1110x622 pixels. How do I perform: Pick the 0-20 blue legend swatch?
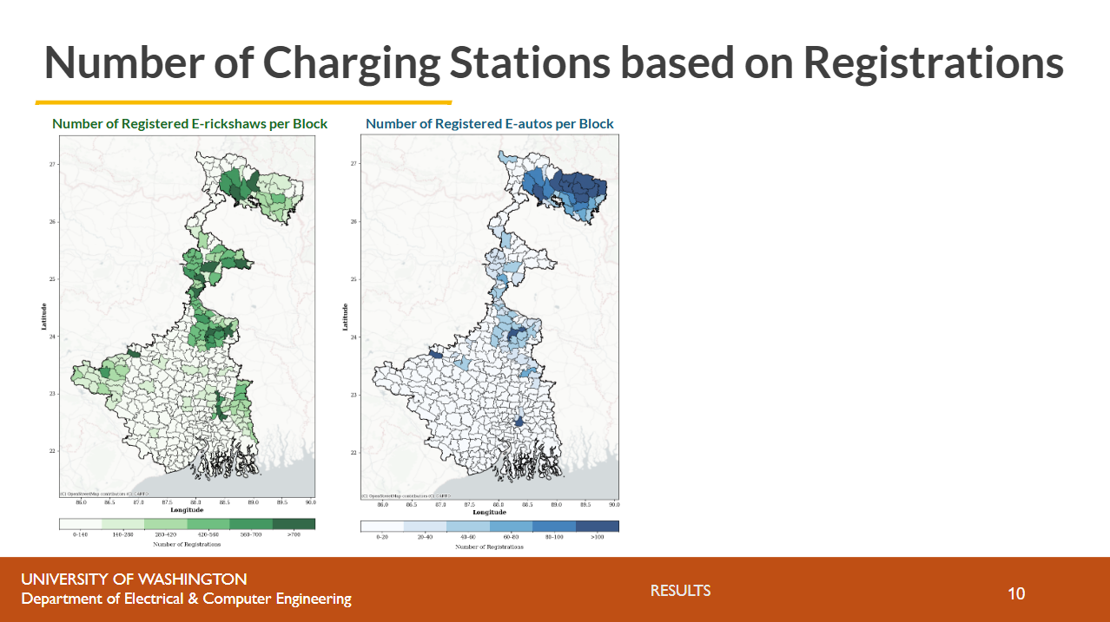[x=382, y=526]
